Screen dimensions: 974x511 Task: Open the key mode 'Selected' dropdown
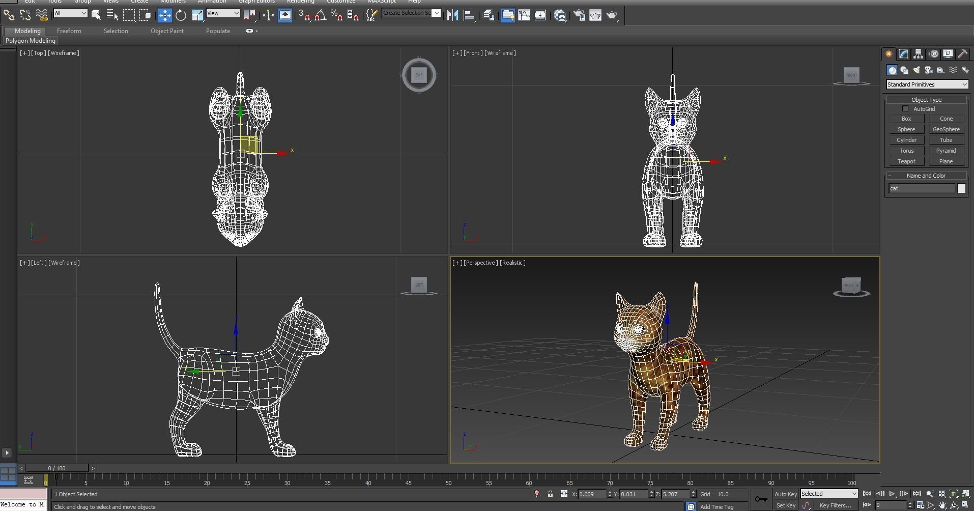tap(829, 494)
